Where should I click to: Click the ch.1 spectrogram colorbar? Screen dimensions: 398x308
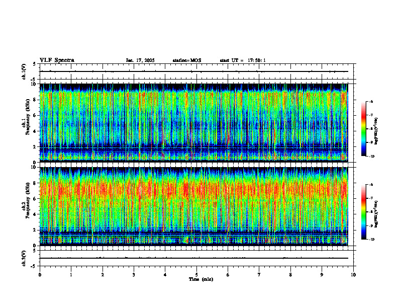point(363,129)
